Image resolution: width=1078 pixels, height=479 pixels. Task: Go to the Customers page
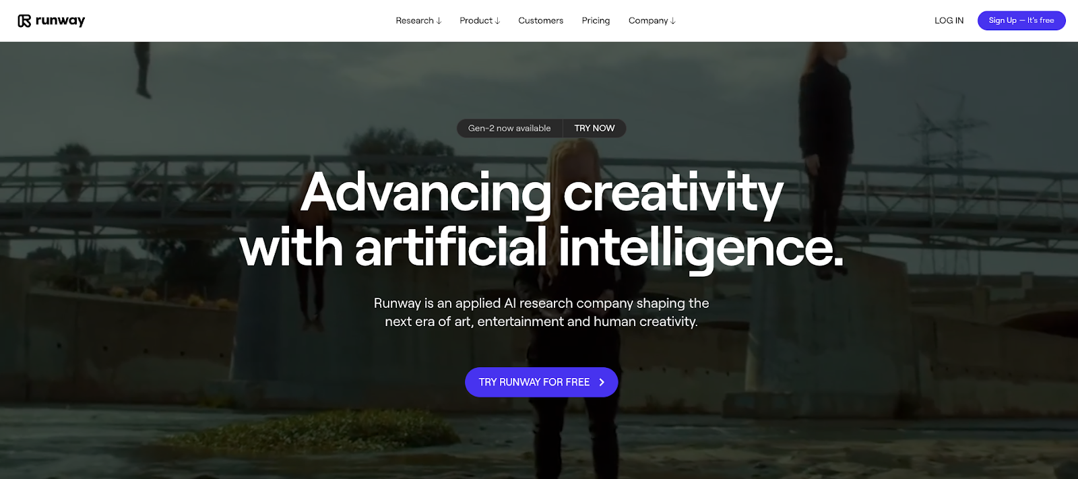[x=540, y=21]
